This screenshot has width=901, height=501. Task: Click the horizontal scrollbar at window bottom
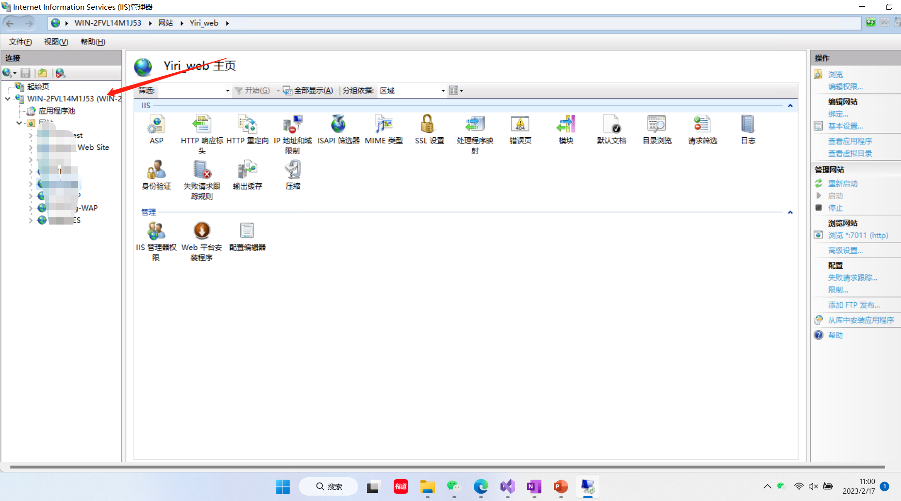coord(447,467)
